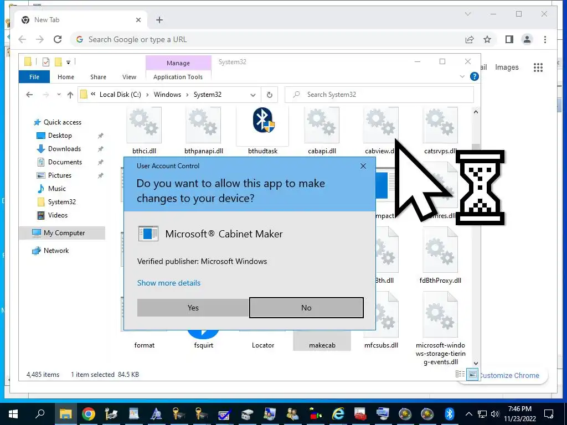Refresh the System32 folder
The height and width of the screenshot is (425, 567).
click(x=270, y=95)
